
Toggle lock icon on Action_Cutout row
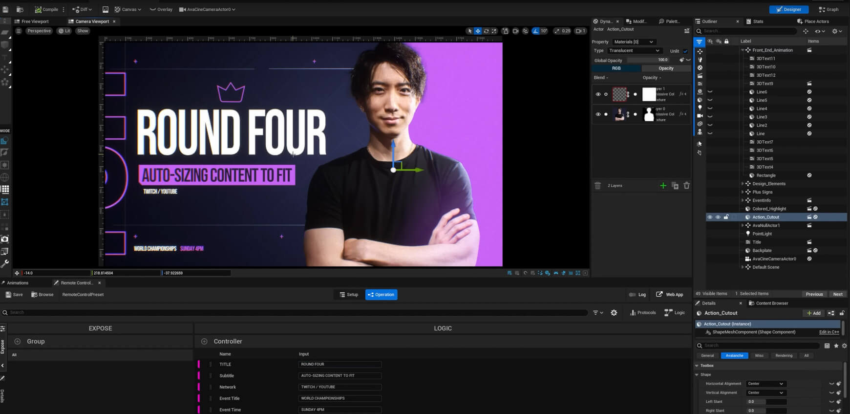point(726,217)
